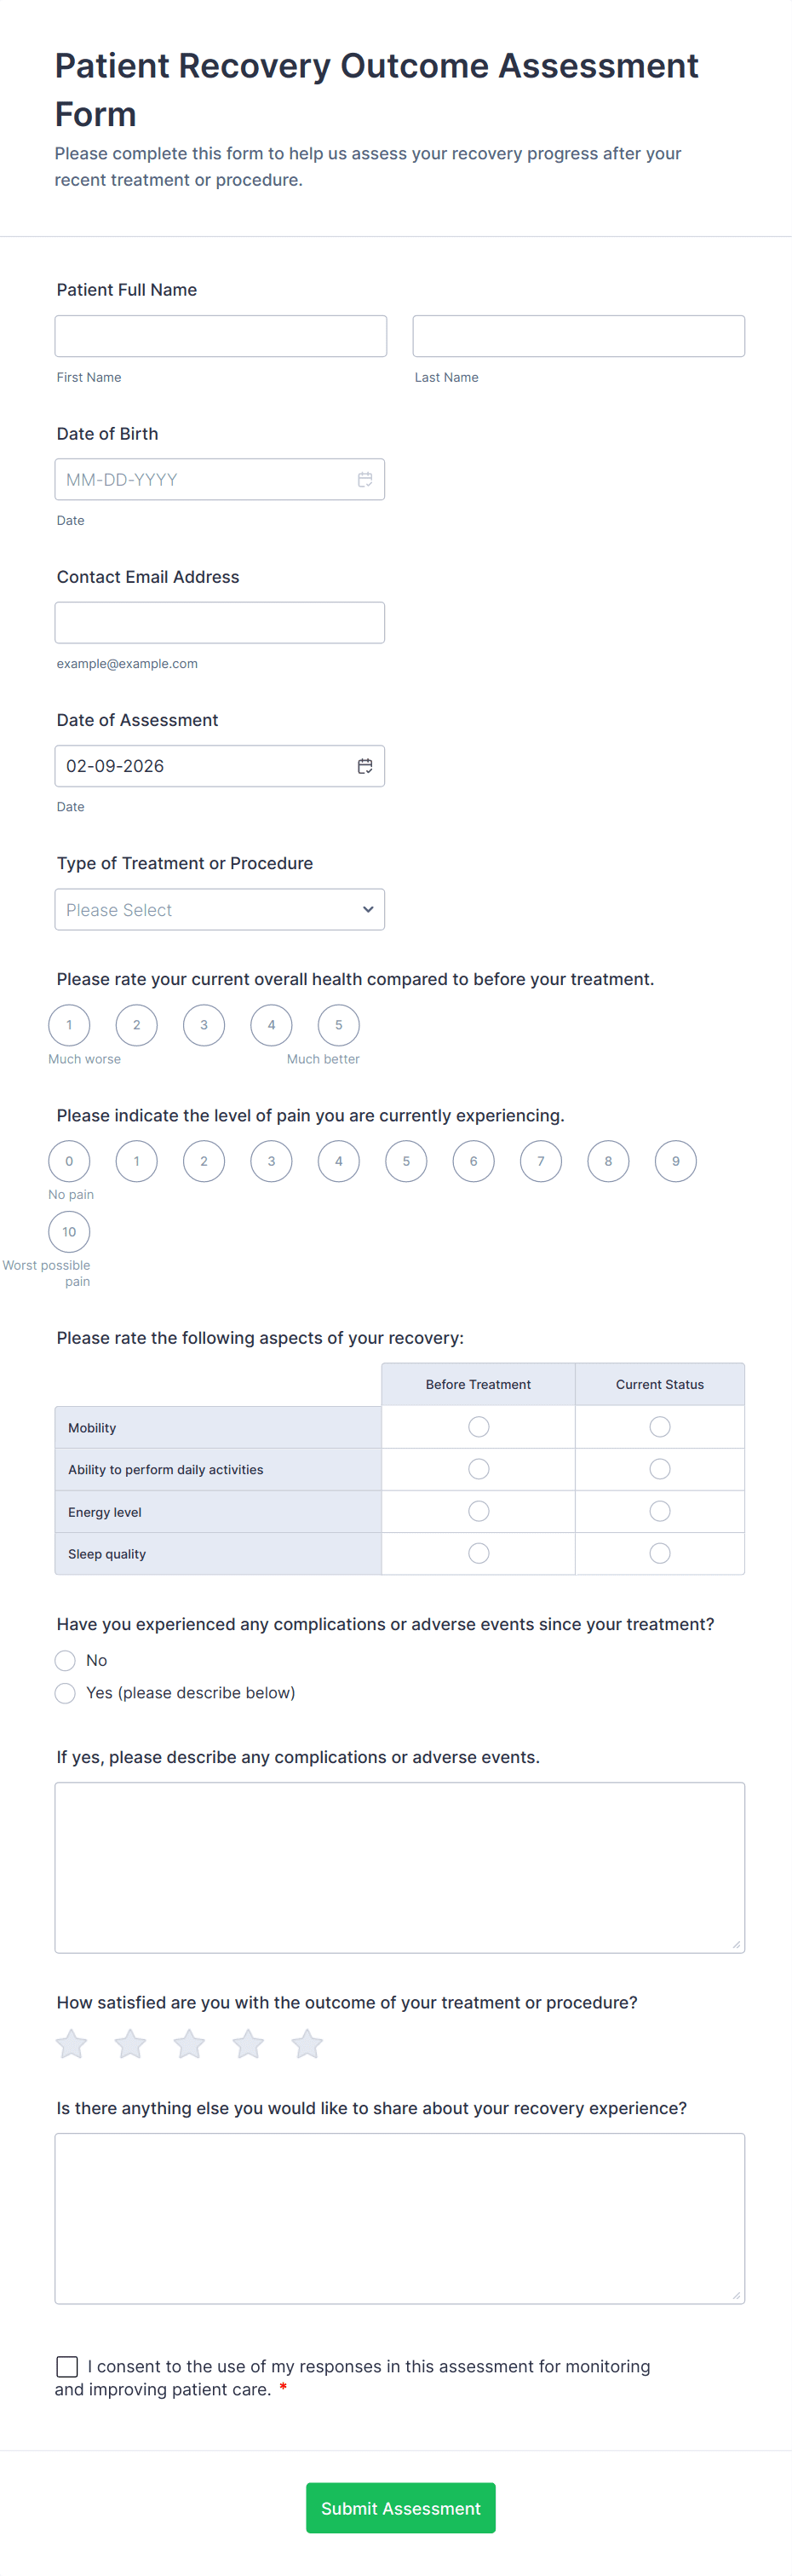The image size is (792, 2576).
Task: Give a five-star satisfaction rating
Action: pos(307,2044)
